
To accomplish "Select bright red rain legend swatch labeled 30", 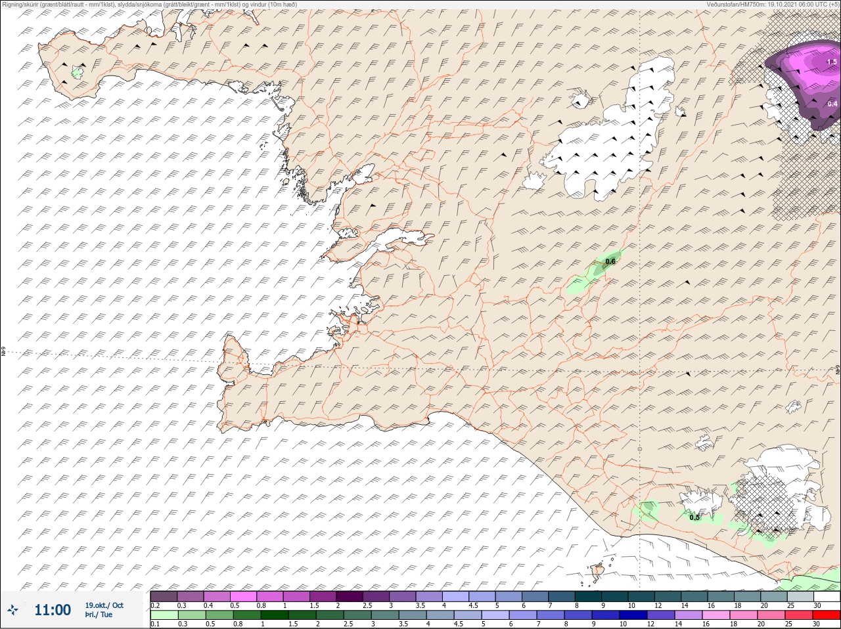I will point(827,615).
